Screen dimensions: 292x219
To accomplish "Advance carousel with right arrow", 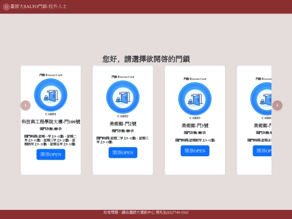I will (277, 105).
